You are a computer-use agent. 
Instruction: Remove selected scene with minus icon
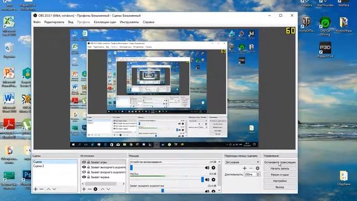click(x=41, y=189)
